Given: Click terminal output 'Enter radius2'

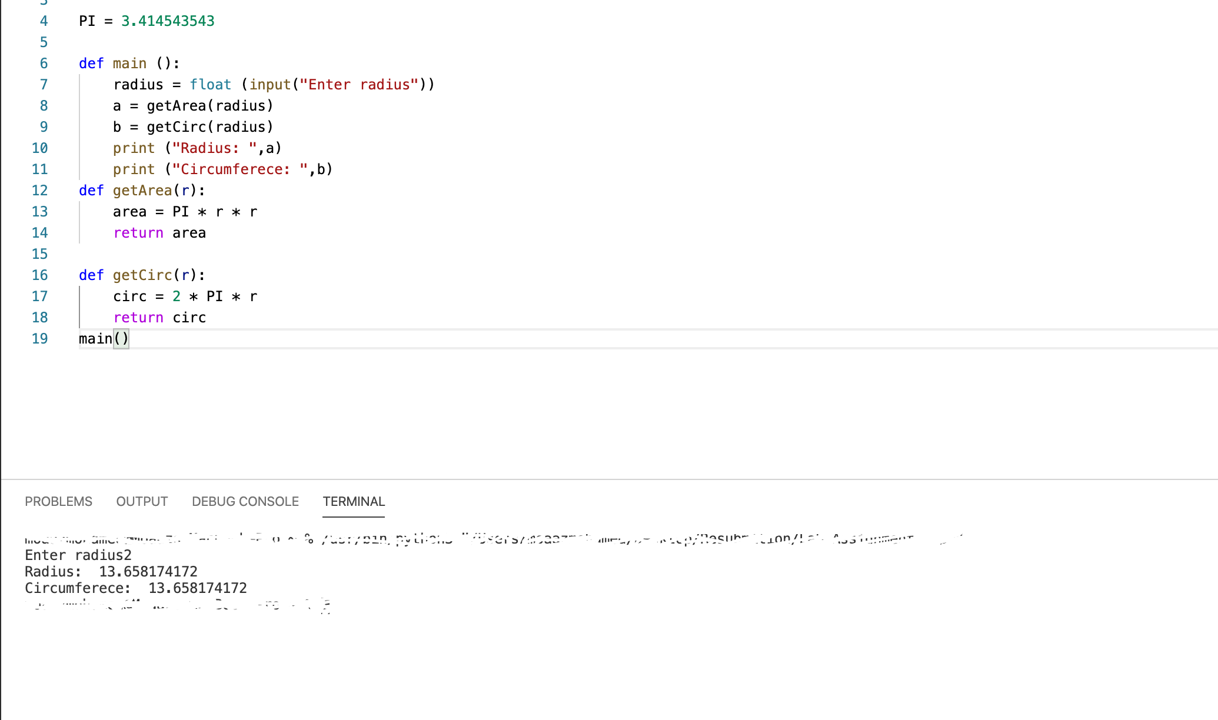Looking at the screenshot, I should pyautogui.click(x=78, y=555).
